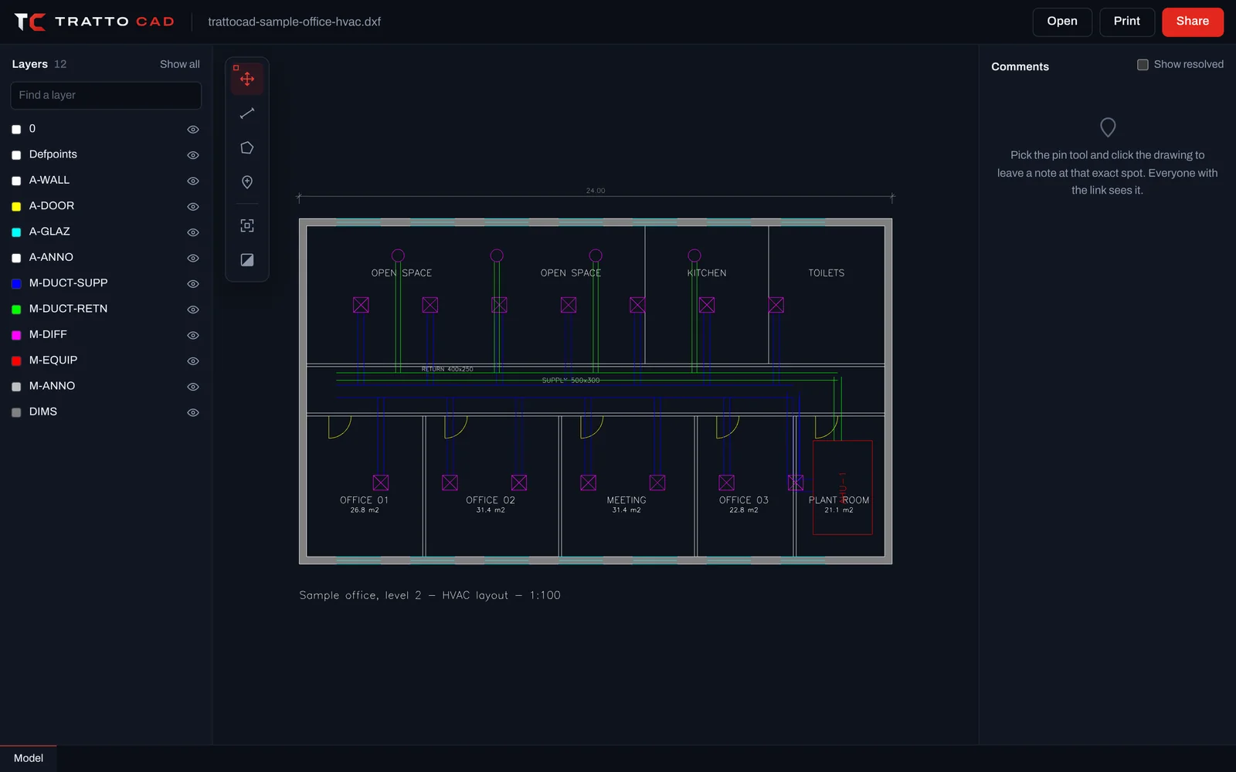
Task: Toggle A-DOOR layer eye icon
Action: [193, 207]
